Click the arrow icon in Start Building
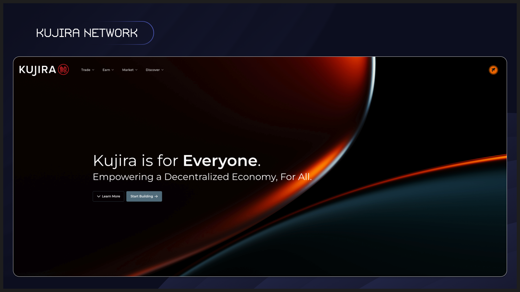This screenshot has height=292, width=520. coord(156,196)
